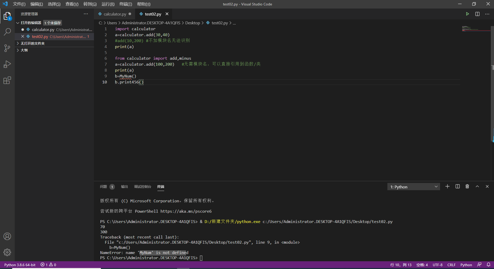Switch to calculator.py editor tab
The image size is (494, 269).
115,14
